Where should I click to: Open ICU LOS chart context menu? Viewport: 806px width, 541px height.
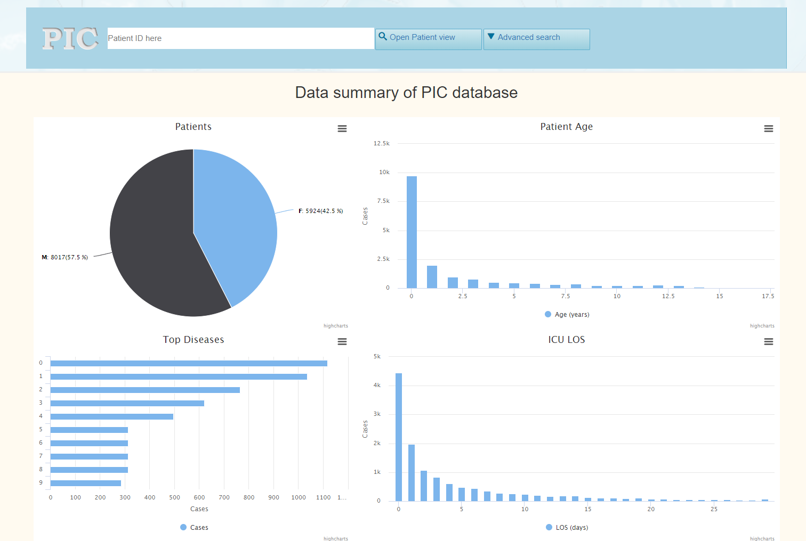coord(769,342)
